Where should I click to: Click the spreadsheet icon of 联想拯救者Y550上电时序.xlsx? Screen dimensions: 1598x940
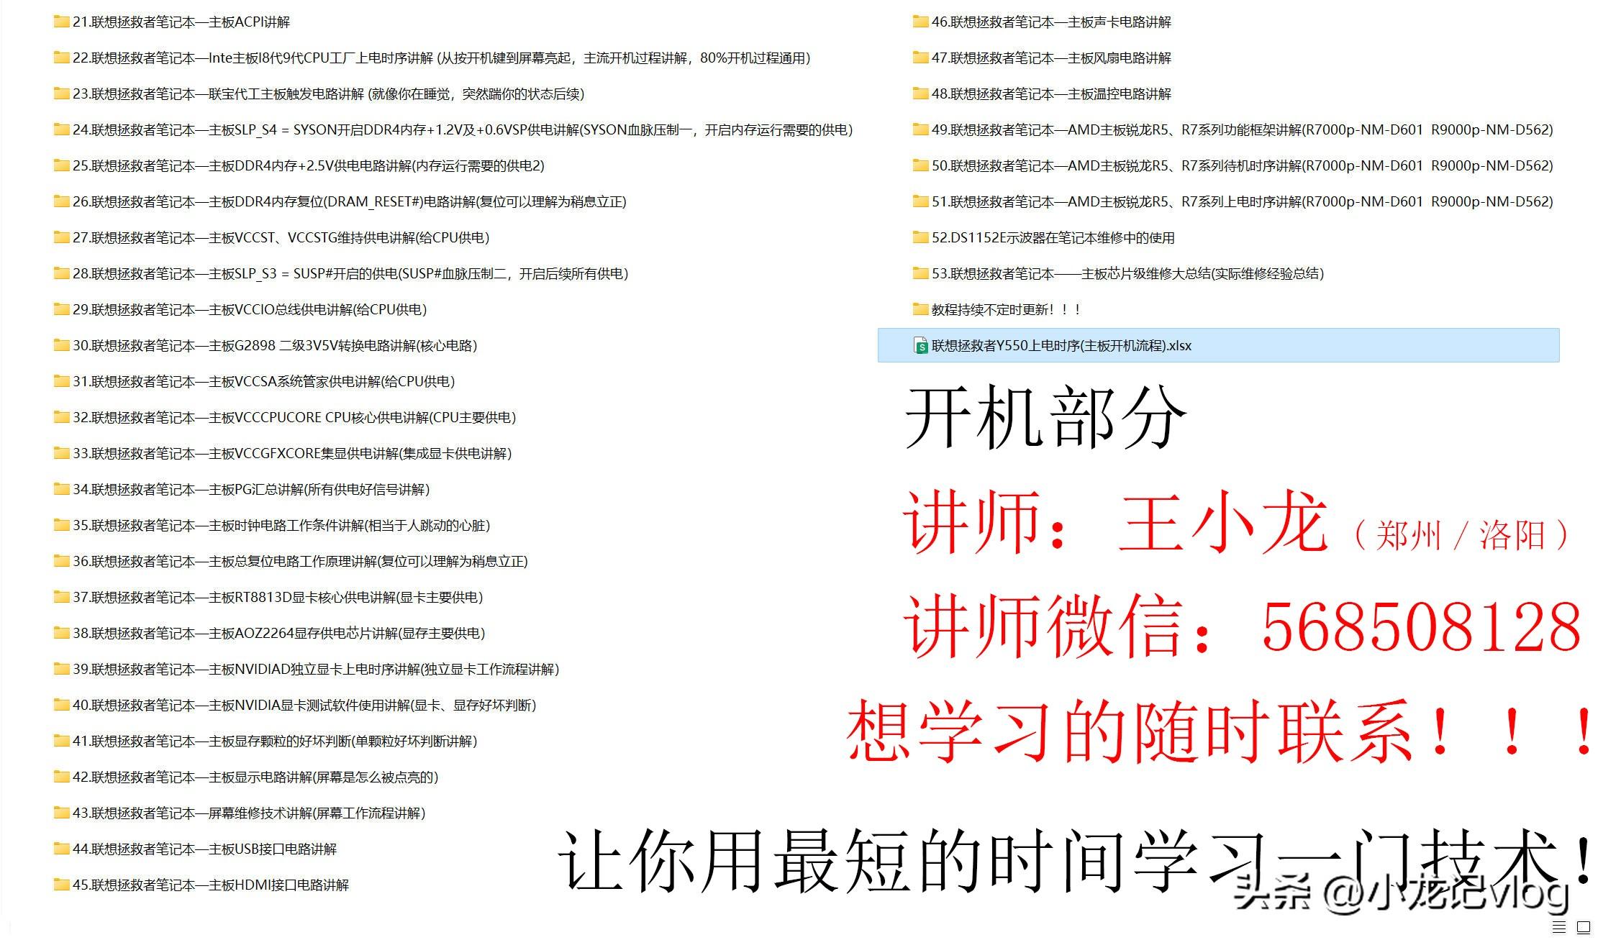coord(920,346)
